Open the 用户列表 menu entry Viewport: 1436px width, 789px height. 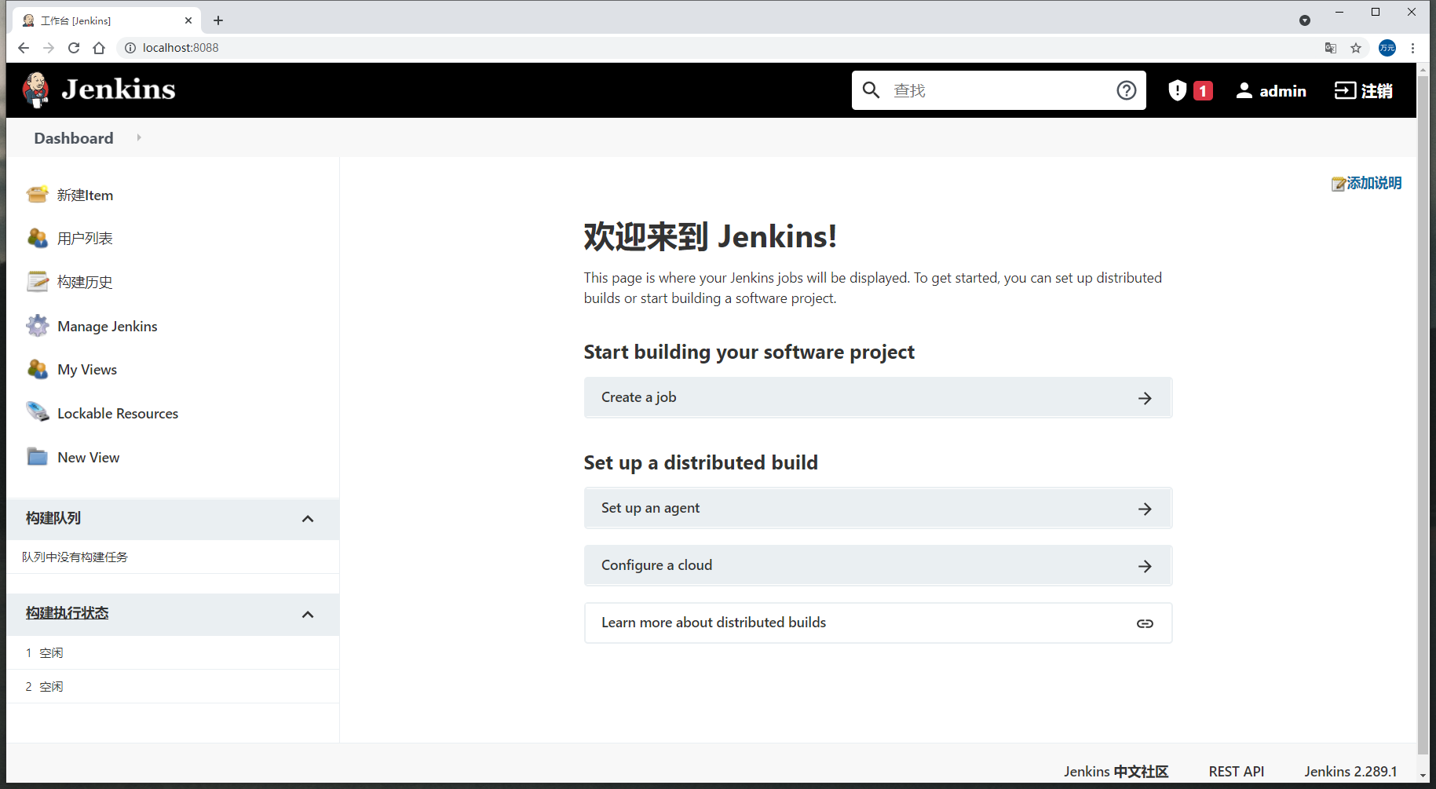(x=85, y=238)
